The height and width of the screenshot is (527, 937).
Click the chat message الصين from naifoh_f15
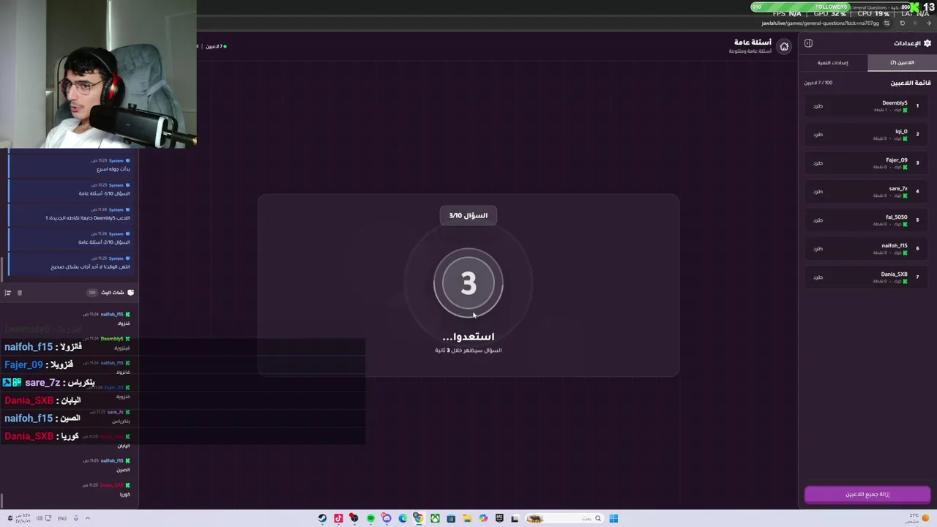[x=122, y=470]
